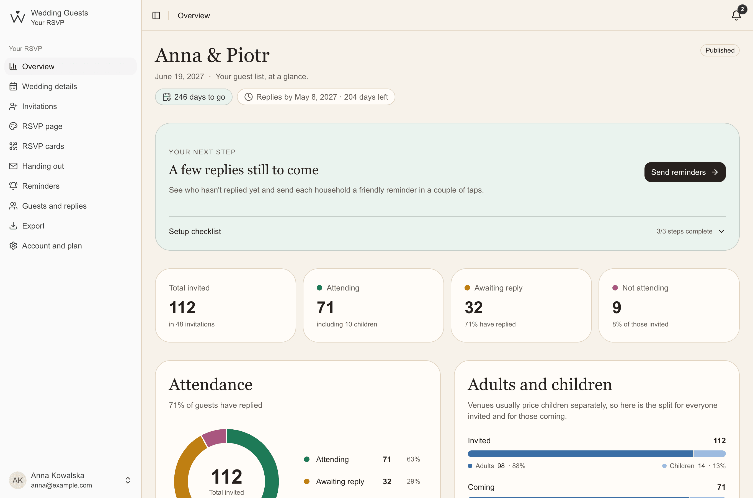This screenshot has height=498, width=753.
Task: Toggle the sidebar panel icon
Action: click(156, 15)
